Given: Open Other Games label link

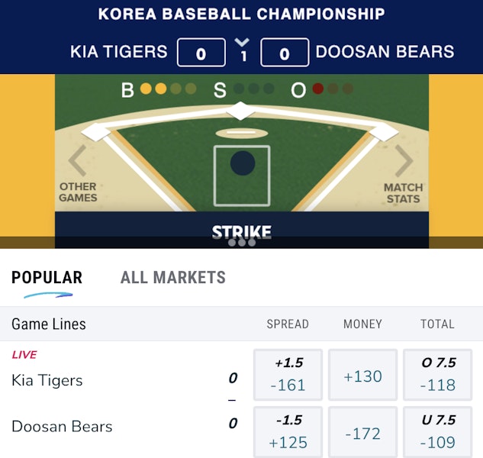Looking at the screenshot, I should click(78, 192).
